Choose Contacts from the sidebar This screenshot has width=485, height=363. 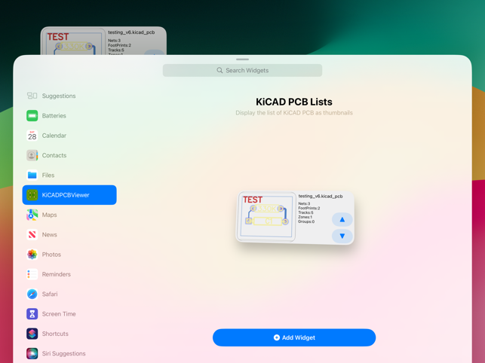coord(69,155)
